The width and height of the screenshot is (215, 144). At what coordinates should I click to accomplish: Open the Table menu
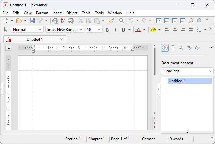pyautogui.click(x=86, y=13)
